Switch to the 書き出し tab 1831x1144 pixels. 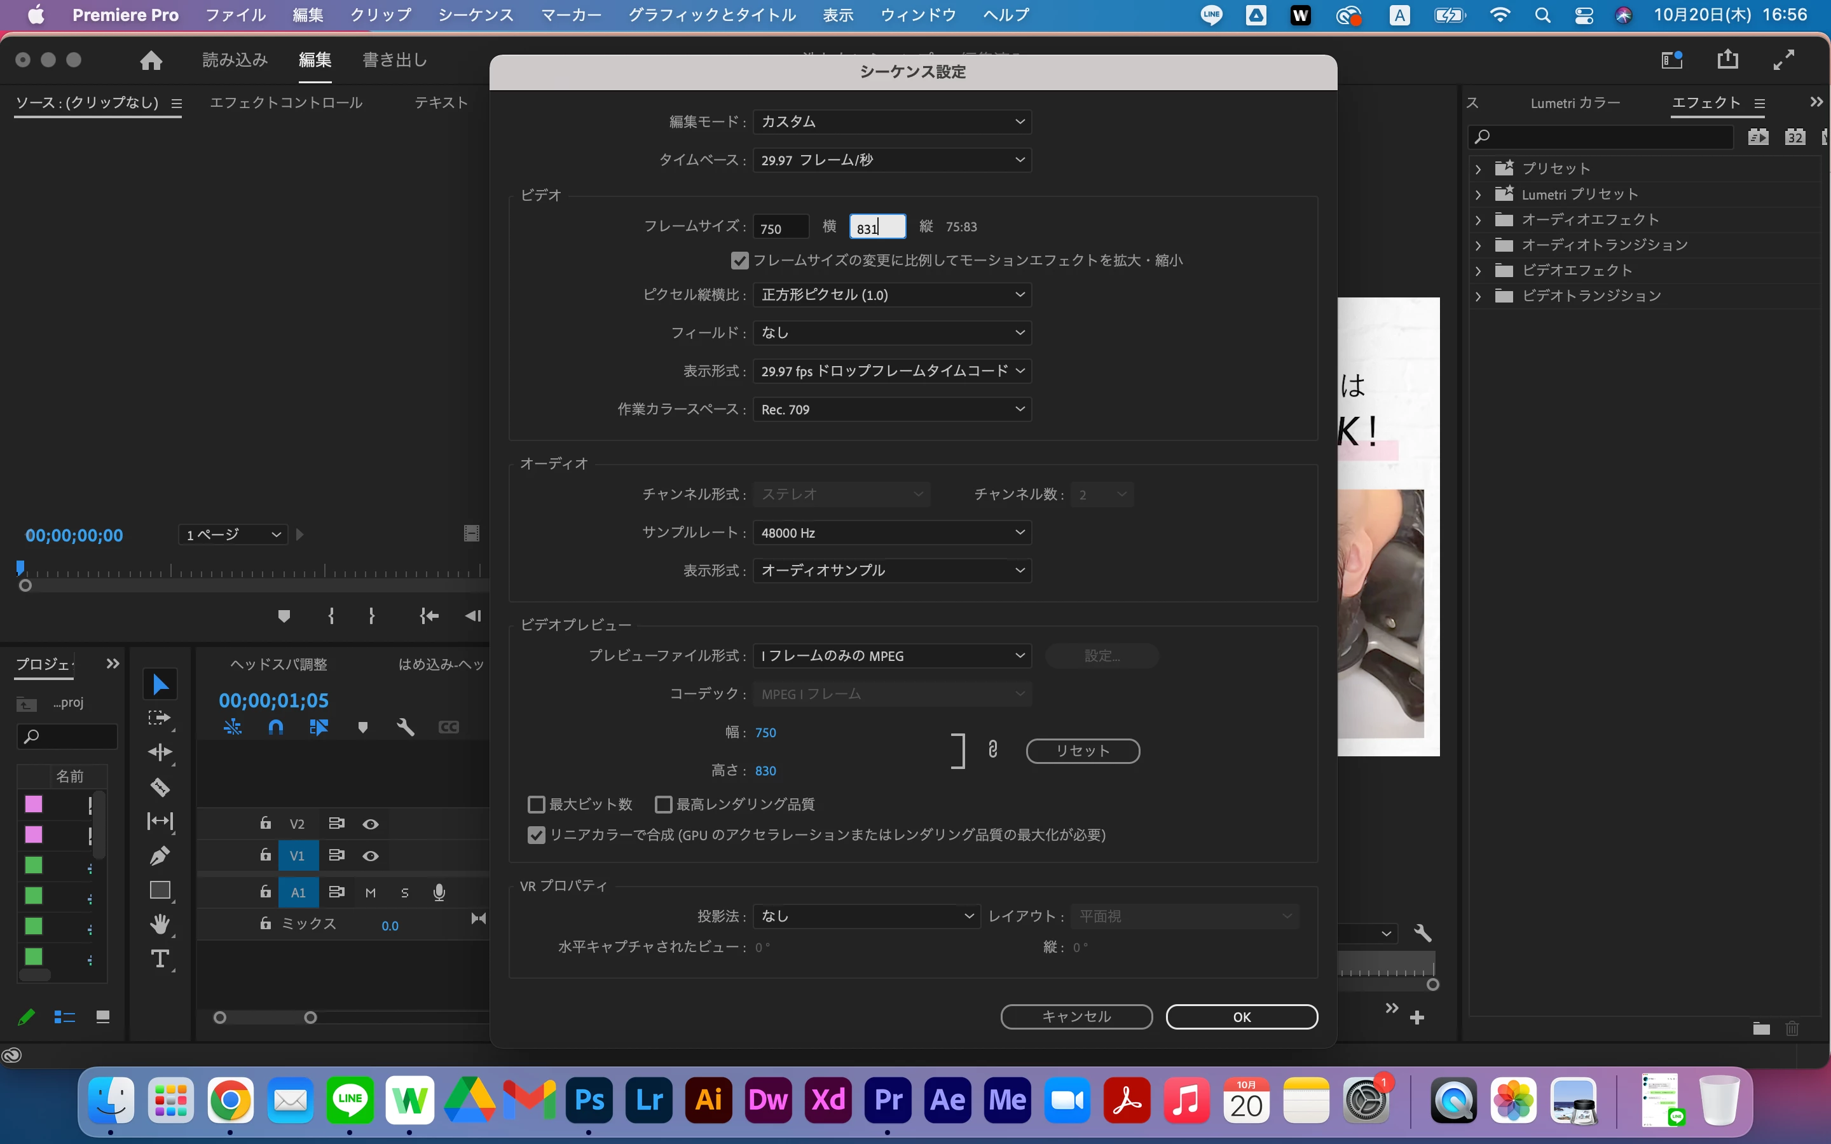click(x=395, y=60)
